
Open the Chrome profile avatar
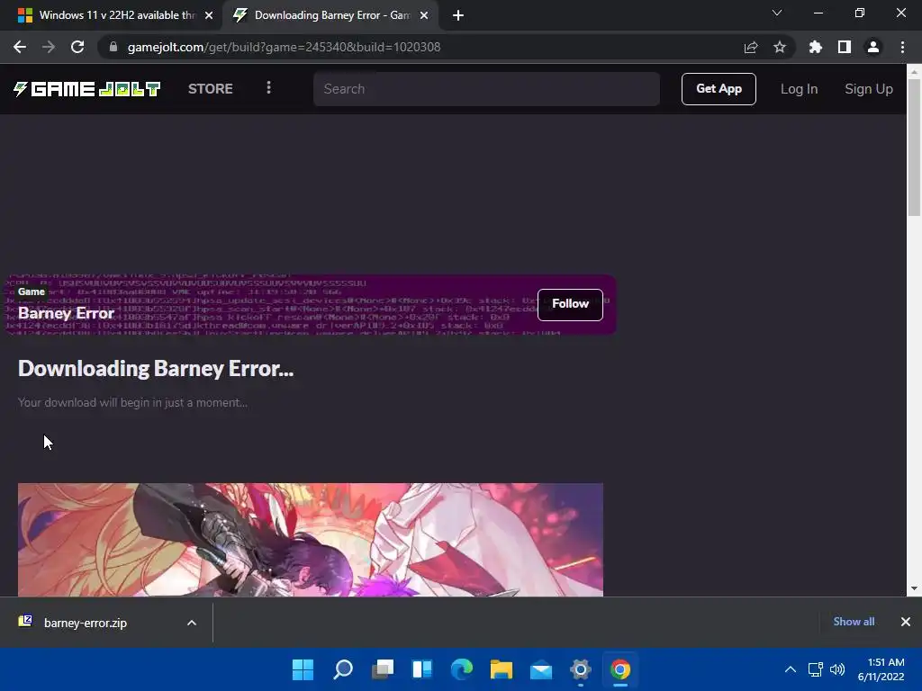(x=873, y=47)
